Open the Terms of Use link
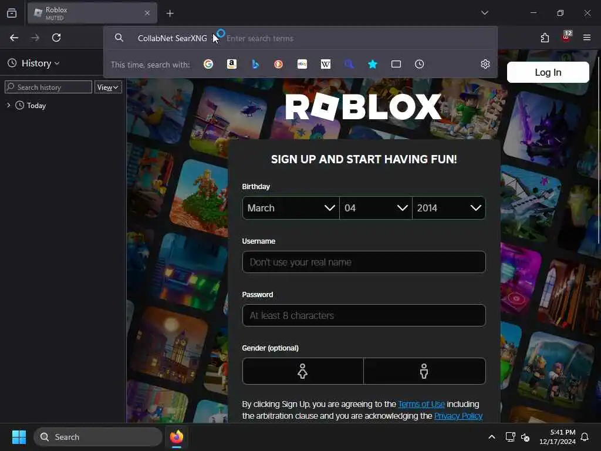Viewport: 601px width, 451px height. point(421,404)
